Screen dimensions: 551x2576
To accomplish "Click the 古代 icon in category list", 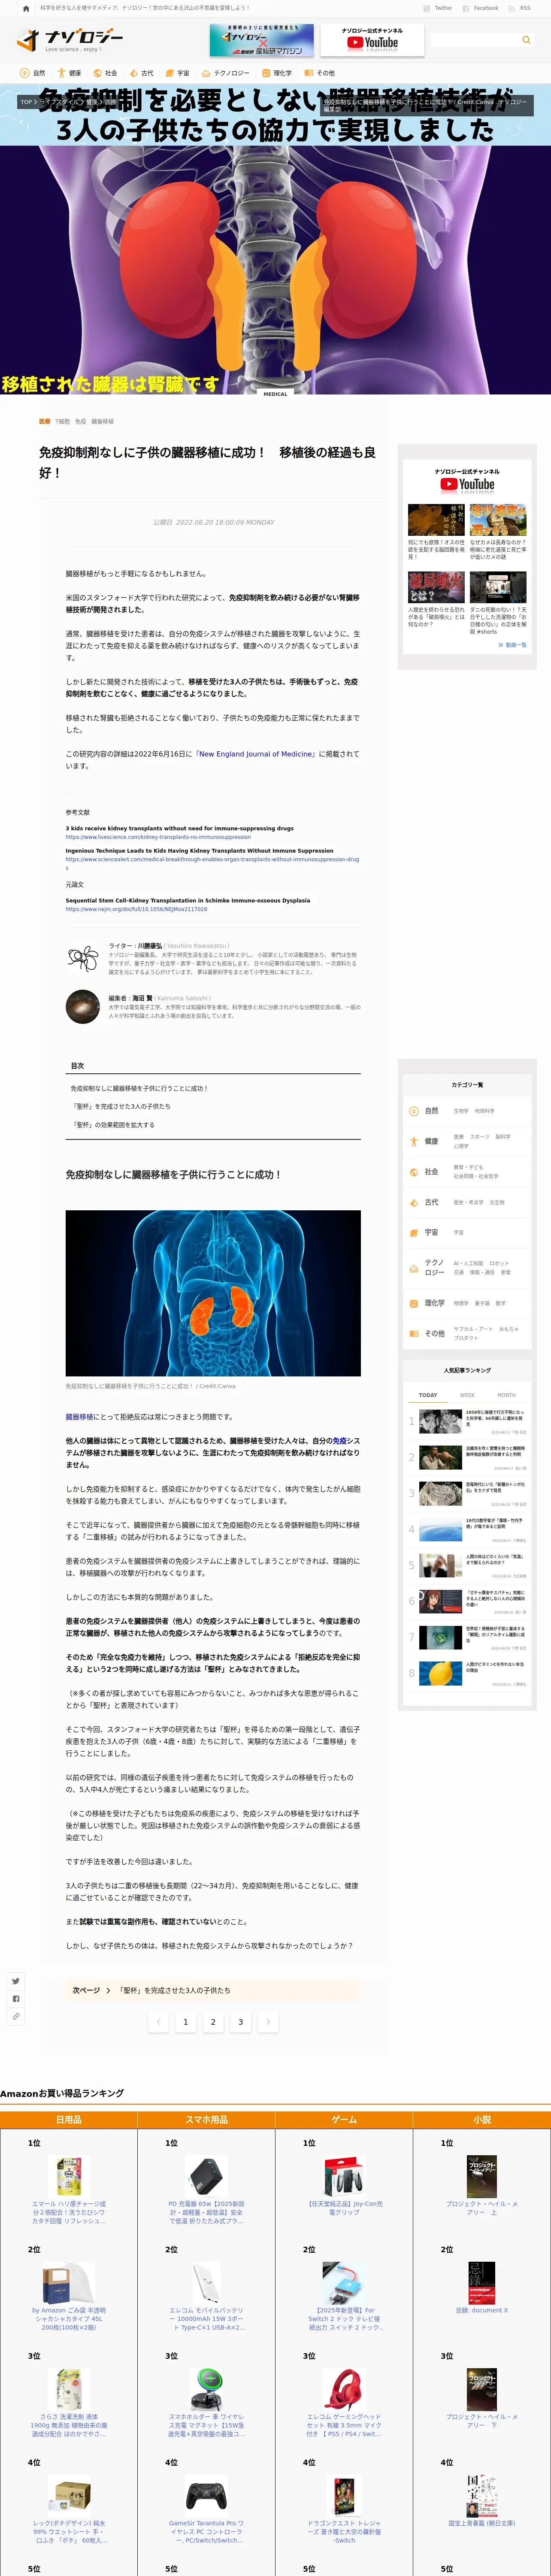I will (414, 1202).
